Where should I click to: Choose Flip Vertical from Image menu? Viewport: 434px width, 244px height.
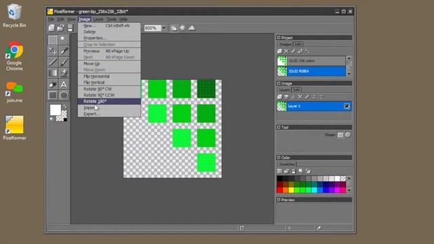coord(109,83)
